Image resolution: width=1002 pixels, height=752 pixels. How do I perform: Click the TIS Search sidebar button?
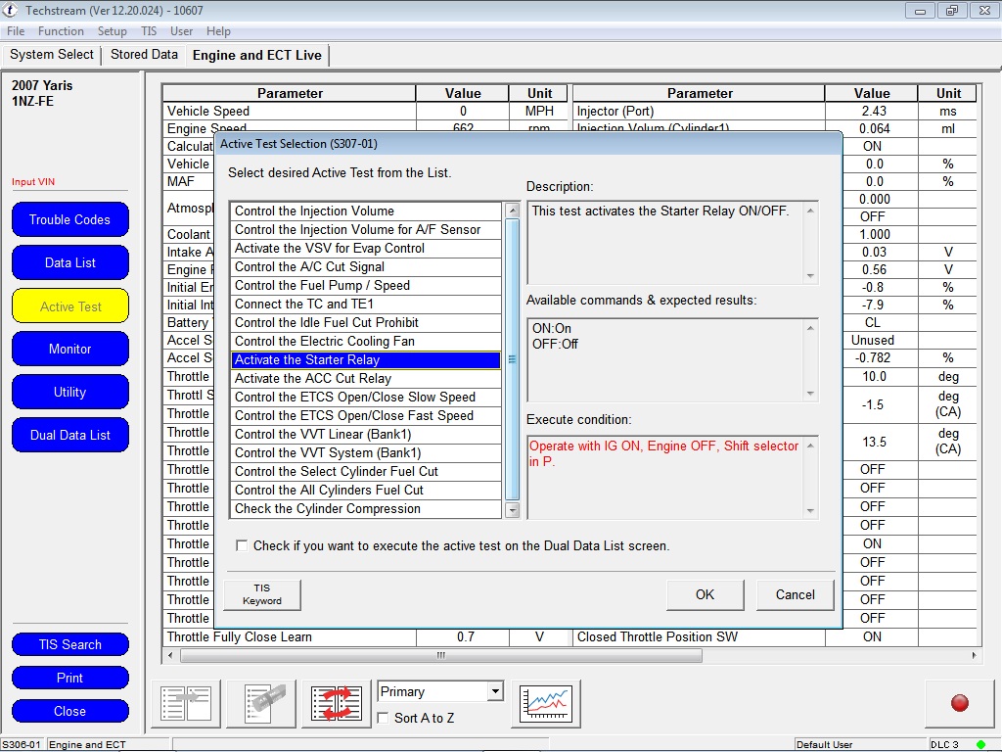(69, 644)
